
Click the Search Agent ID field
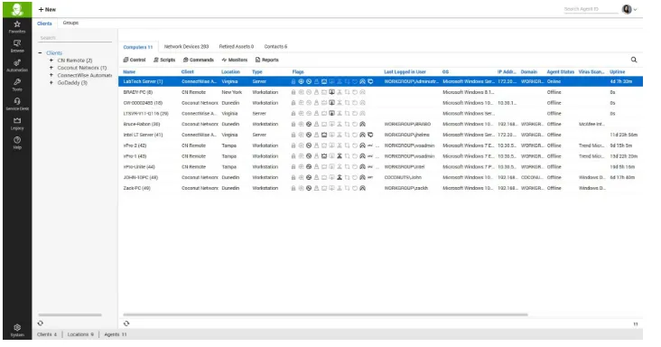591,9
